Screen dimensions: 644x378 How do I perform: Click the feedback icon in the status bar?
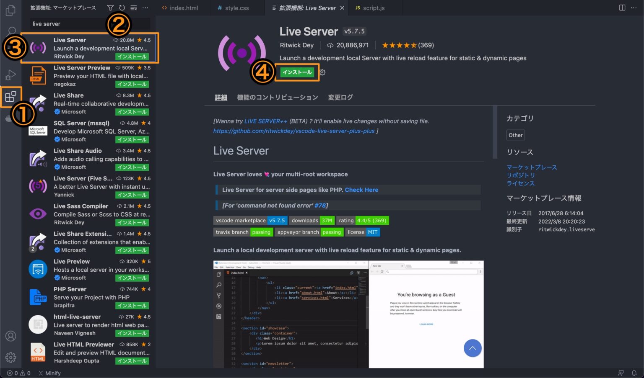tap(621, 373)
